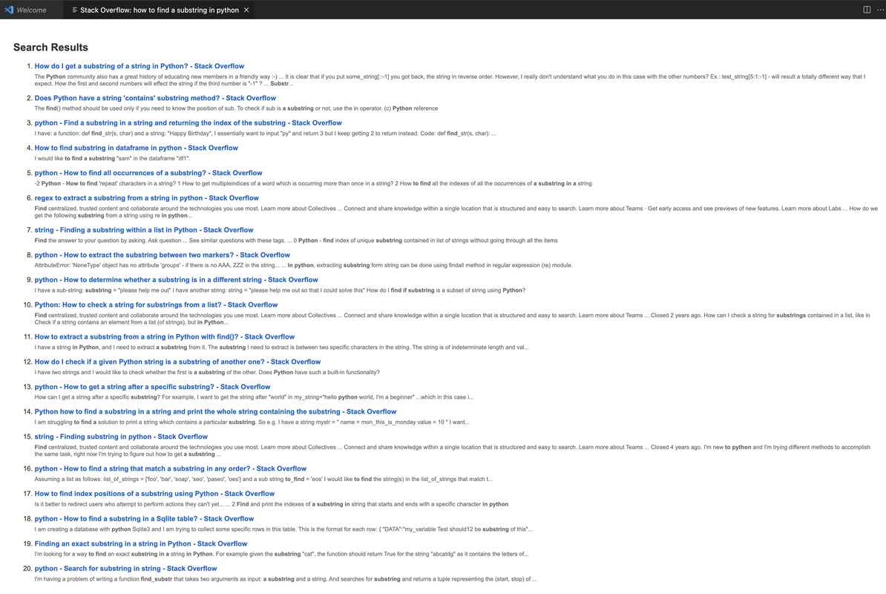Screen dimensions: 886x594
Task: Open 'Find a substring in a string and returning the index' link
Action: click(188, 123)
